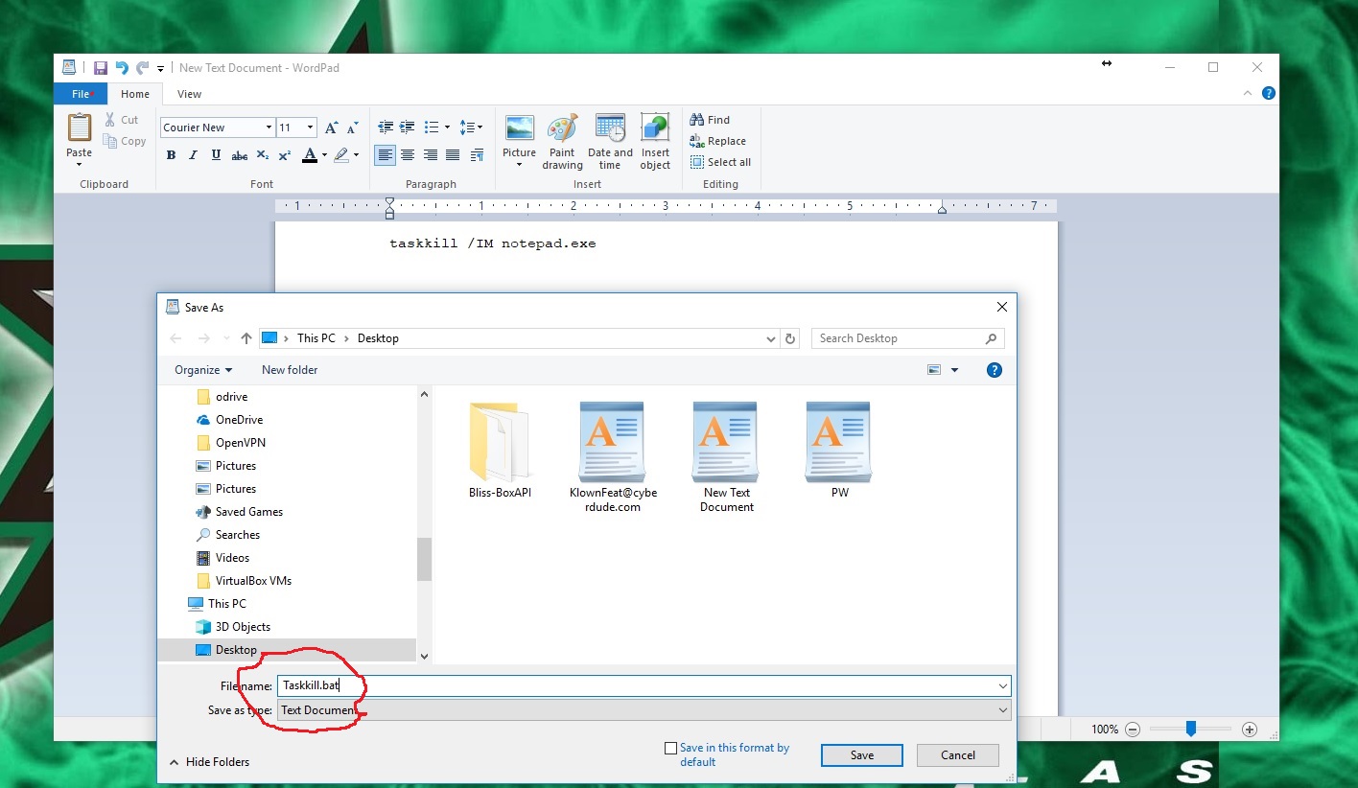The height and width of the screenshot is (788, 1358).
Task: Click the Save icon in WordPad quick access toolbar
Action: coord(100,68)
